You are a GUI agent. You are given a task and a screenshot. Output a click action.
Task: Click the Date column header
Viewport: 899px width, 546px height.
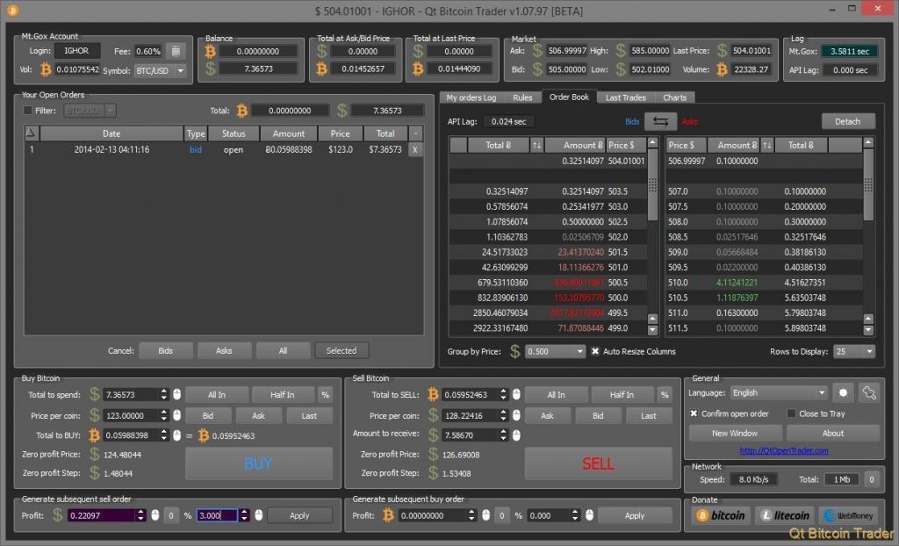point(111,133)
